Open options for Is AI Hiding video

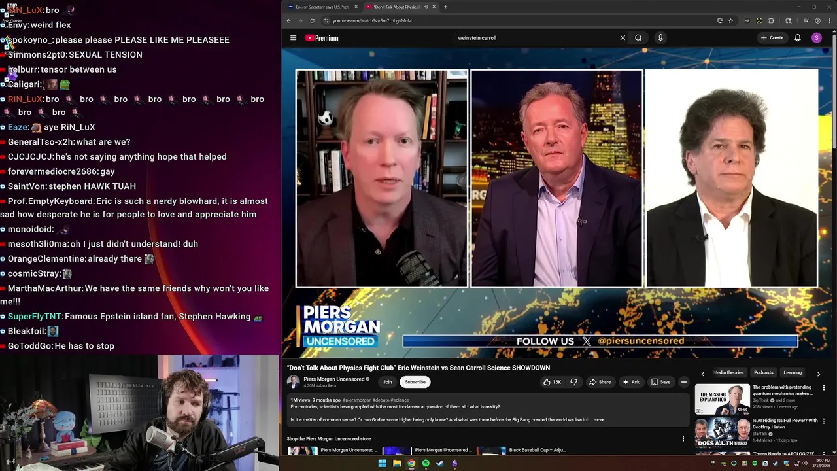pos(824,421)
